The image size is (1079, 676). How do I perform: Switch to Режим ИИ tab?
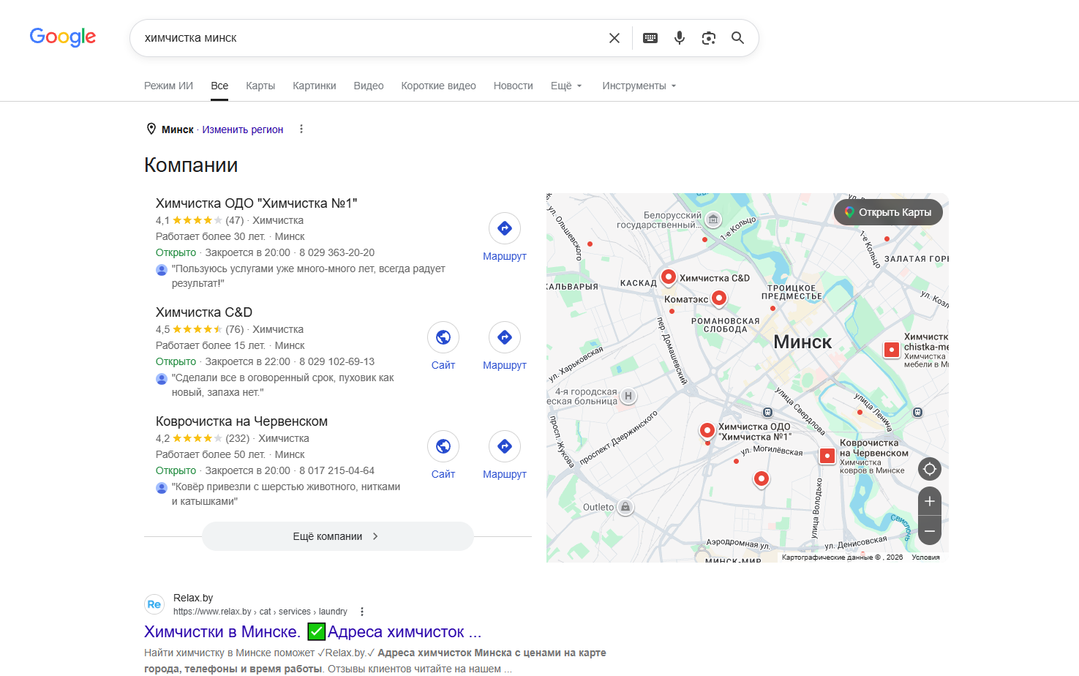[168, 86]
